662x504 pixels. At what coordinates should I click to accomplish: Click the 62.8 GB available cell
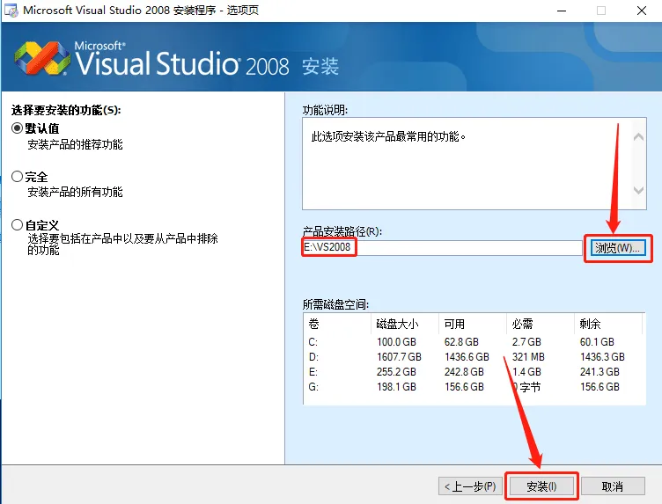(461, 342)
